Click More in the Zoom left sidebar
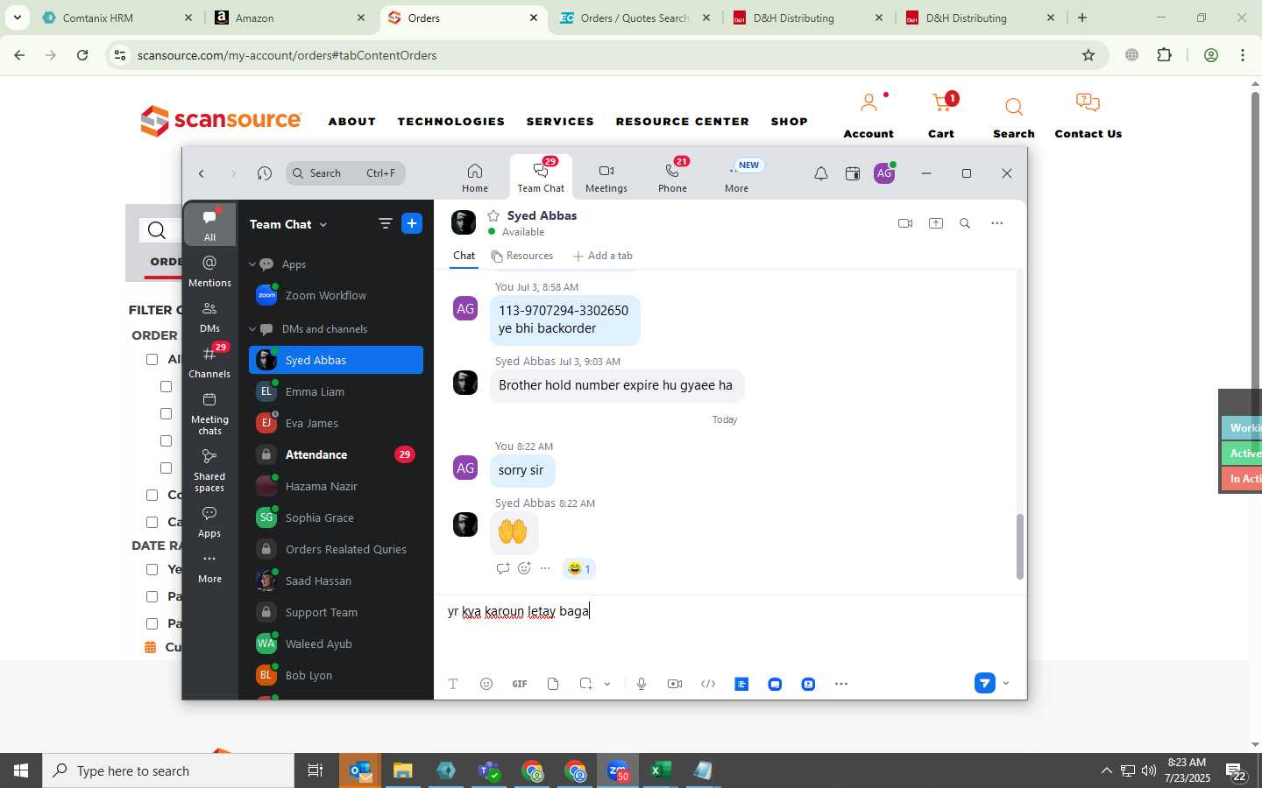 point(209,566)
